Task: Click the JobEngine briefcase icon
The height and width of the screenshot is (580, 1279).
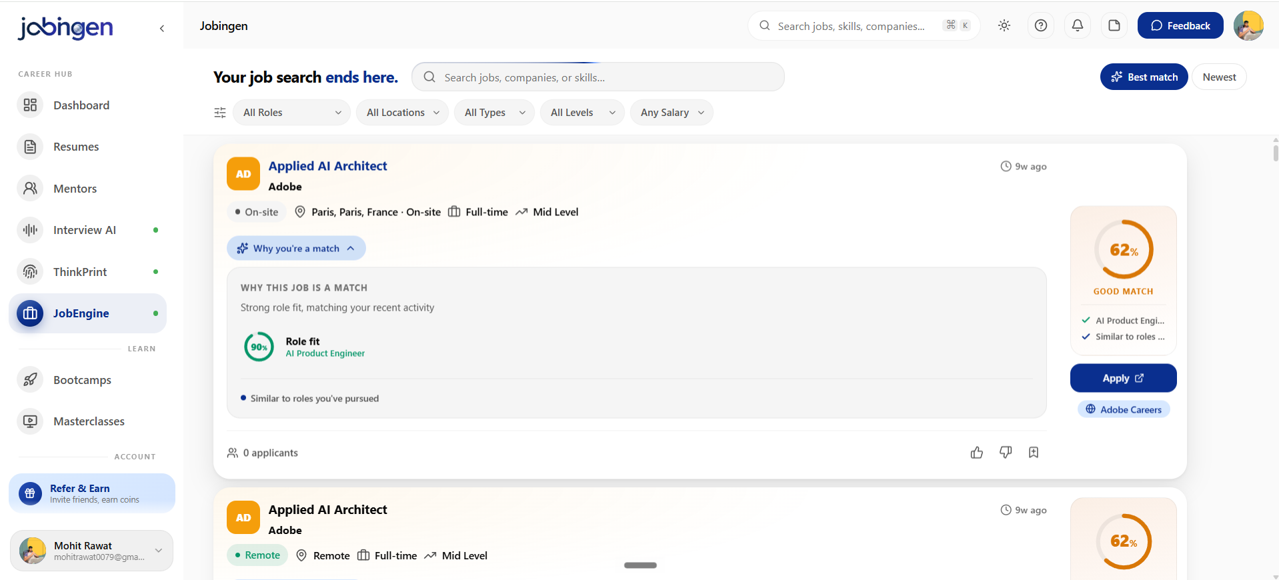Action: coord(30,313)
